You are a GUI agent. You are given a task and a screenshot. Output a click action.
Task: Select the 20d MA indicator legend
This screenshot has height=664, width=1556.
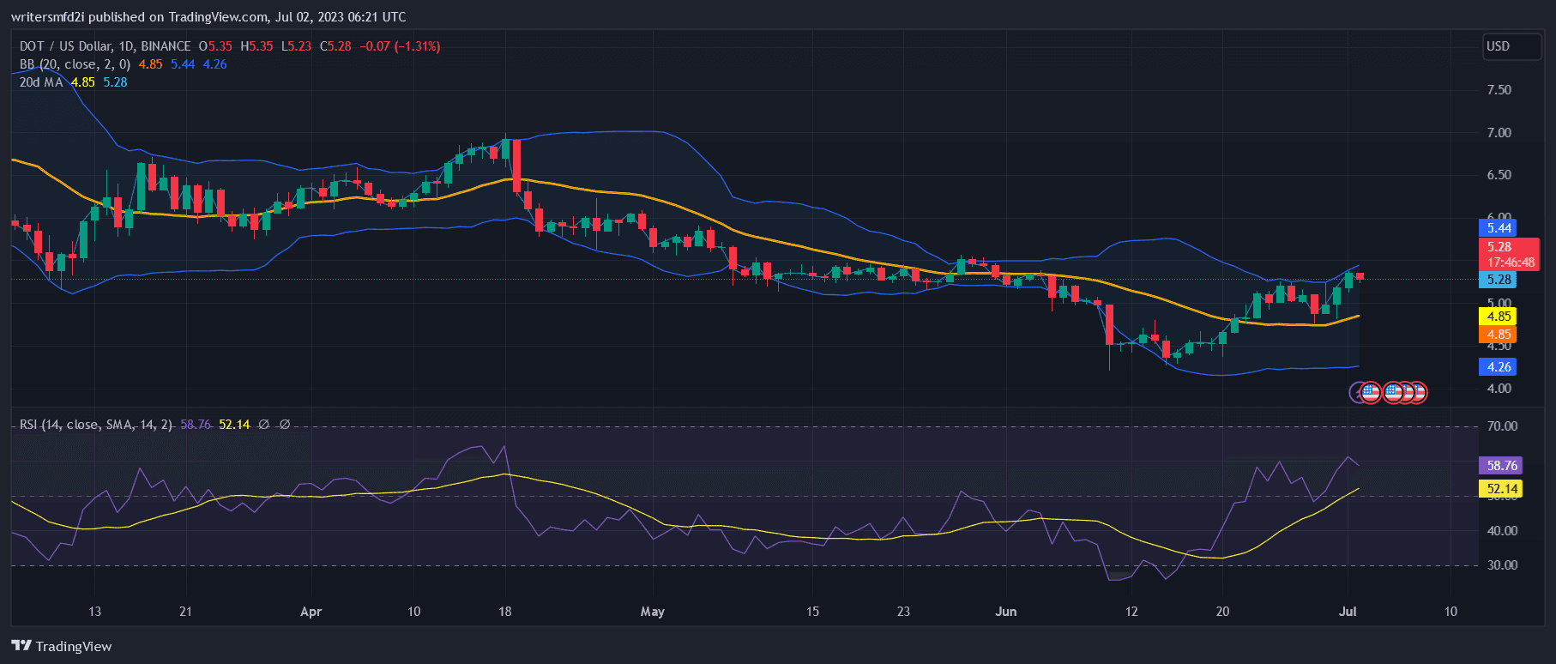pos(41,82)
